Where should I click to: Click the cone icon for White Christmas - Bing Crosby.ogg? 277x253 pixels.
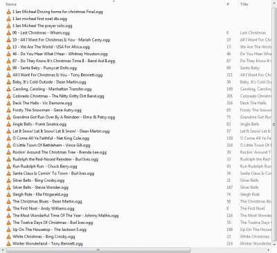(x=8, y=236)
